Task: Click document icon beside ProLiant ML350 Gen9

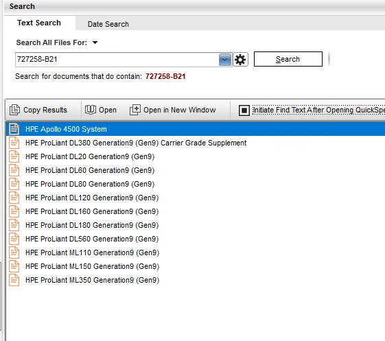Action: click(14, 280)
